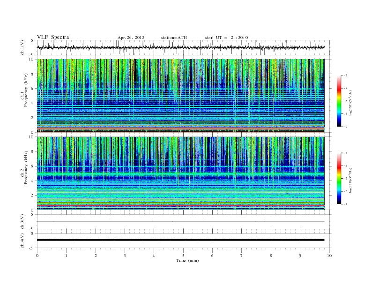Click the "-7" label on ch.1 colorbar
371x287 pixels.
tap(346, 127)
